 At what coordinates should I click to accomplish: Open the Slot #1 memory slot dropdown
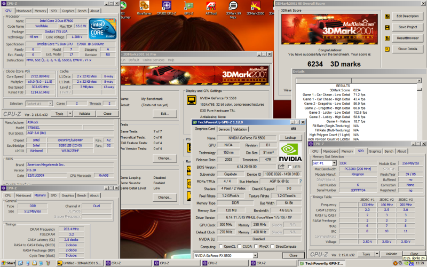tap(335, 163)
